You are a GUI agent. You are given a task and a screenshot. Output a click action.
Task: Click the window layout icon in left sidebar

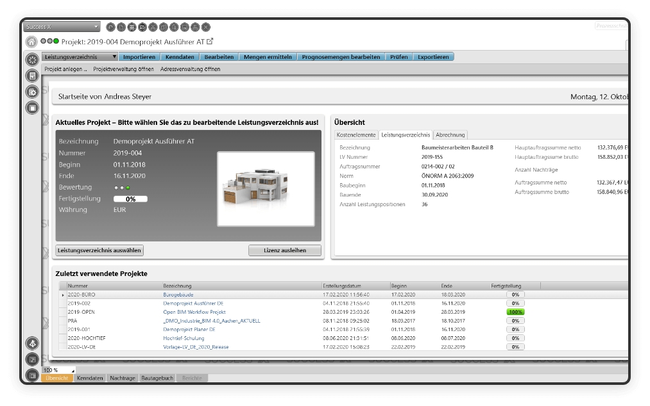tap(32, 108)
